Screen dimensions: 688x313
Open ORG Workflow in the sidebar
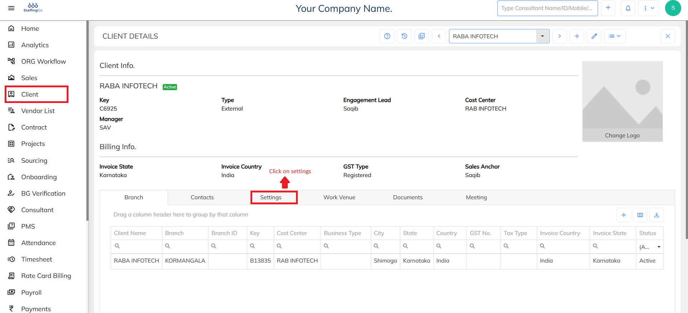43,62
